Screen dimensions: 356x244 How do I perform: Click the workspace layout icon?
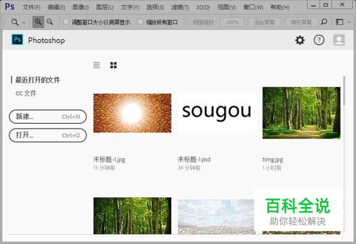coord(340,22)
